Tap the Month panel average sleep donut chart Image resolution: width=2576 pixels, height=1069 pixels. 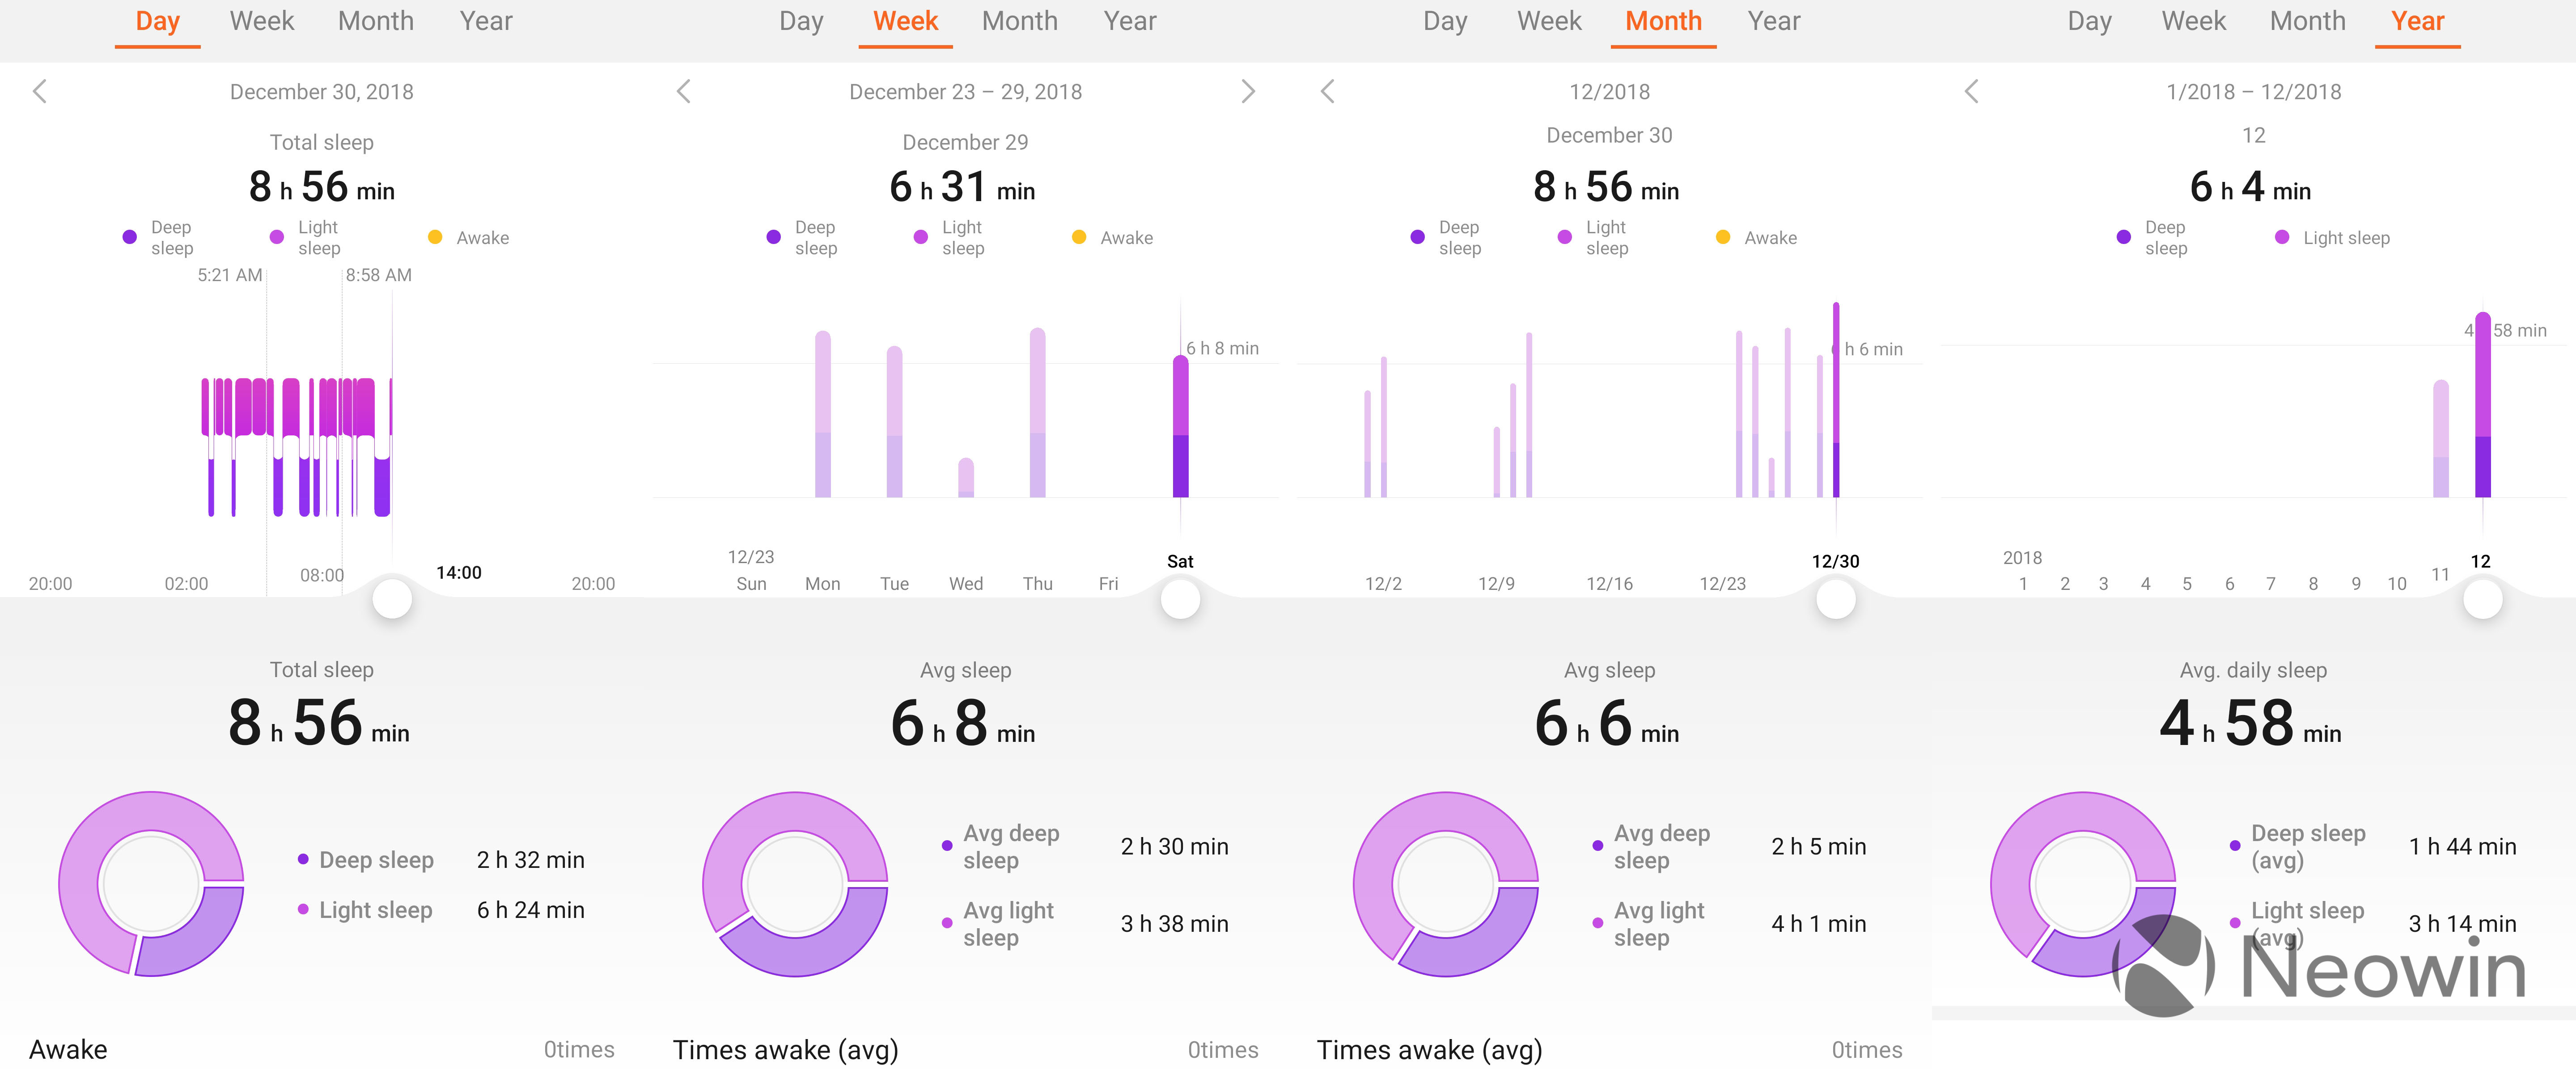tap(1446, 884)
